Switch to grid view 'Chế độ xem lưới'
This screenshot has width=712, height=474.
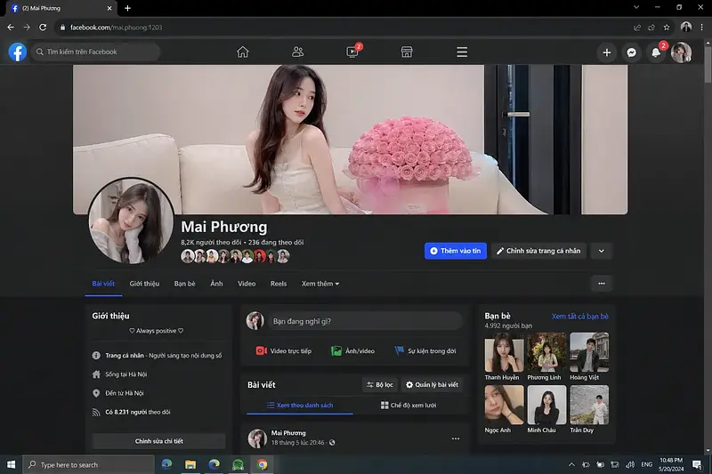408,406
